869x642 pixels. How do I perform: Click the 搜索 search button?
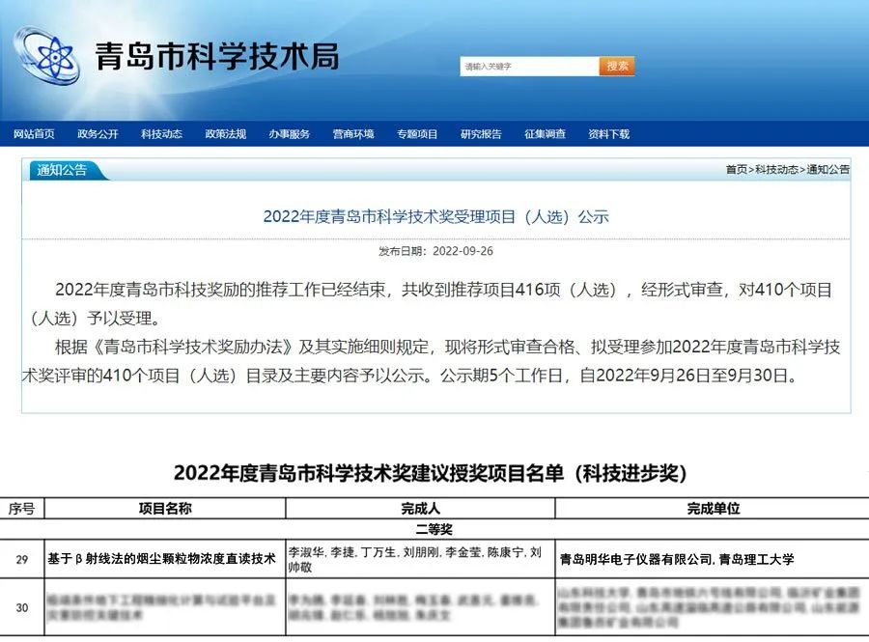click(618, 67)
